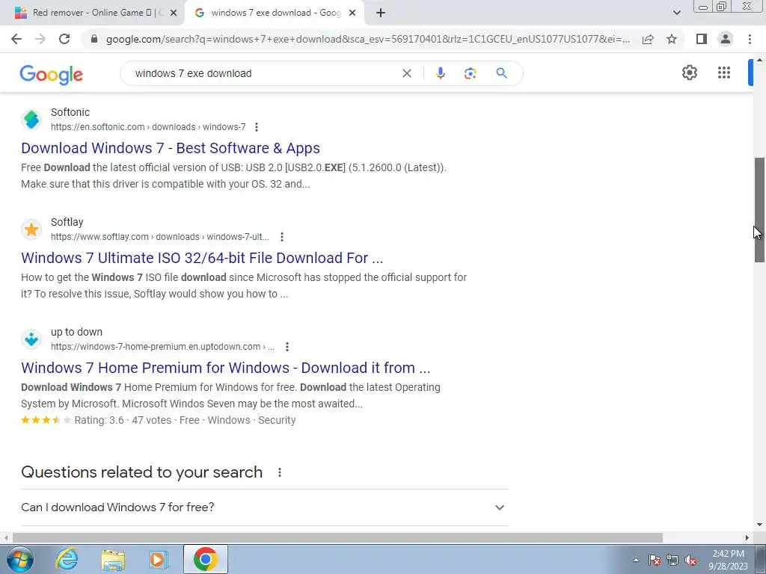Open Windows Explorer from the taskbar
Image resolution: width=766 pixels, height=574 pixels.
[113, 560]
